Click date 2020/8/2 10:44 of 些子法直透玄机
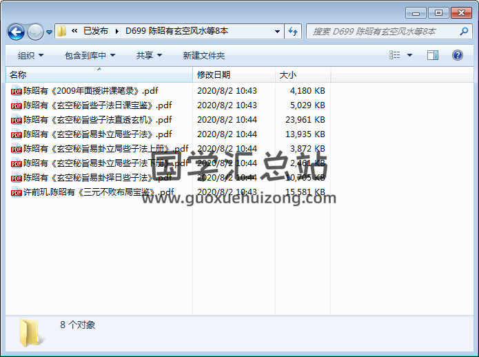 coord(227,120)
